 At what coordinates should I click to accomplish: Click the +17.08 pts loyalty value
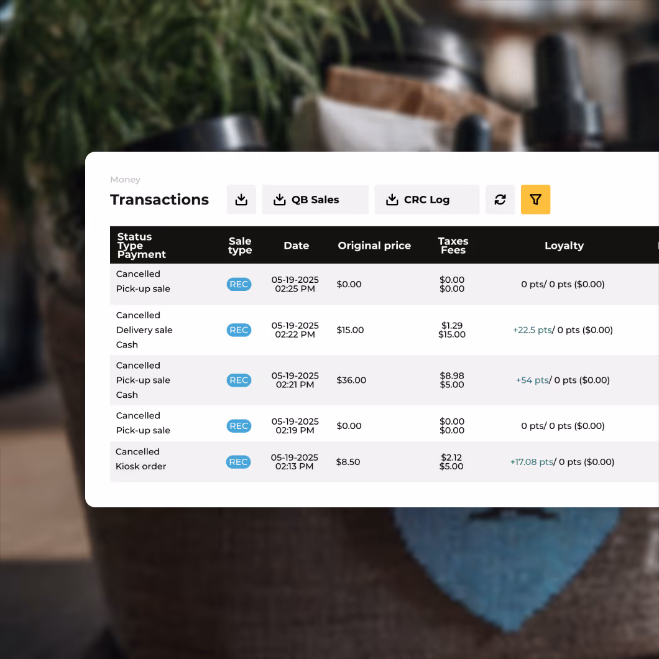click(532, 462)
